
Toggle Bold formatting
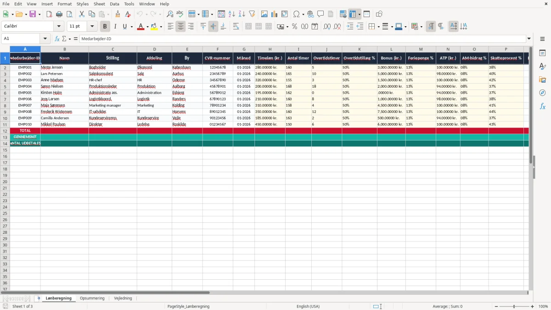[105, 27]
